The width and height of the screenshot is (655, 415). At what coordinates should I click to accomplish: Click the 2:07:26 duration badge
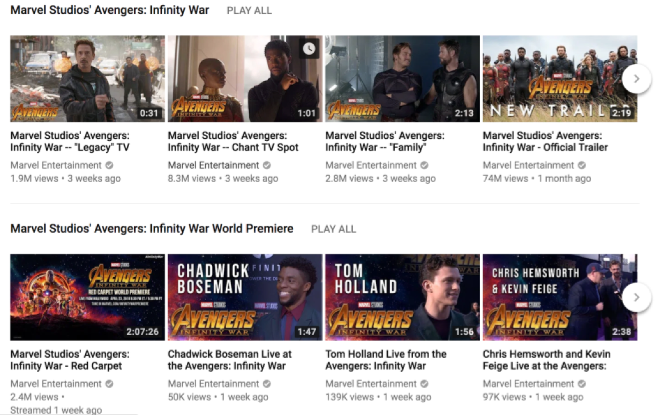click(x=142, y=331)
